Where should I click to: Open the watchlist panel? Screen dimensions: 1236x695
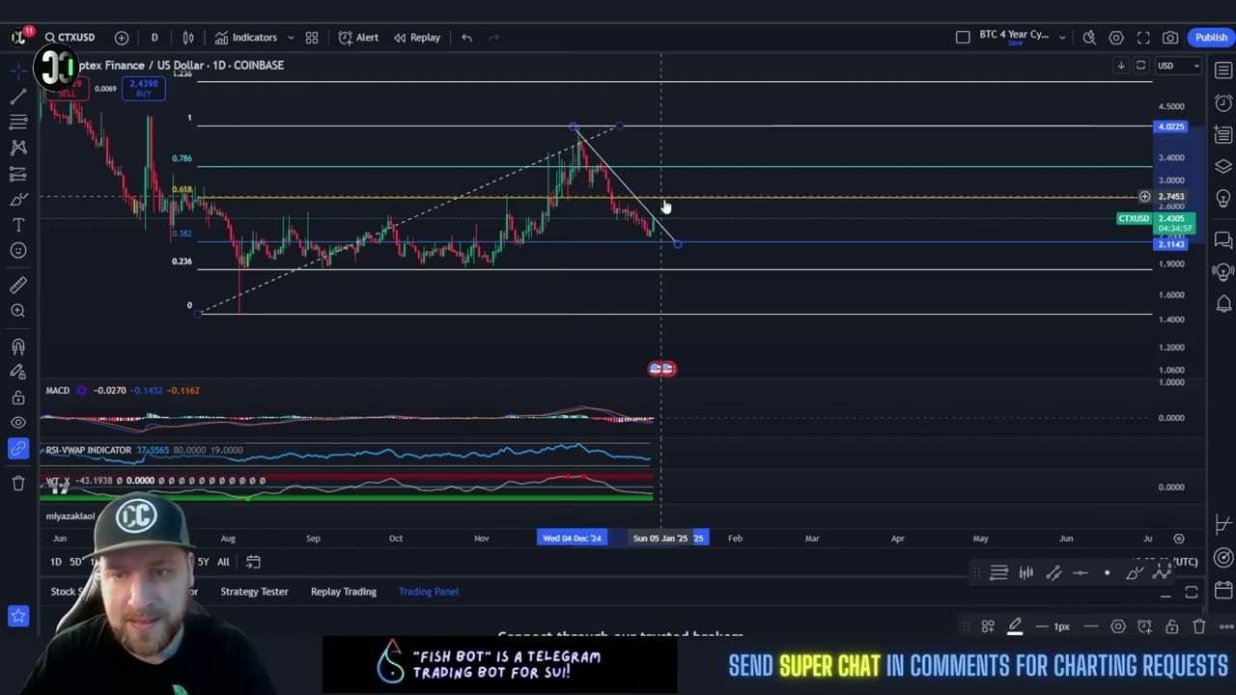coord(1223,71)
